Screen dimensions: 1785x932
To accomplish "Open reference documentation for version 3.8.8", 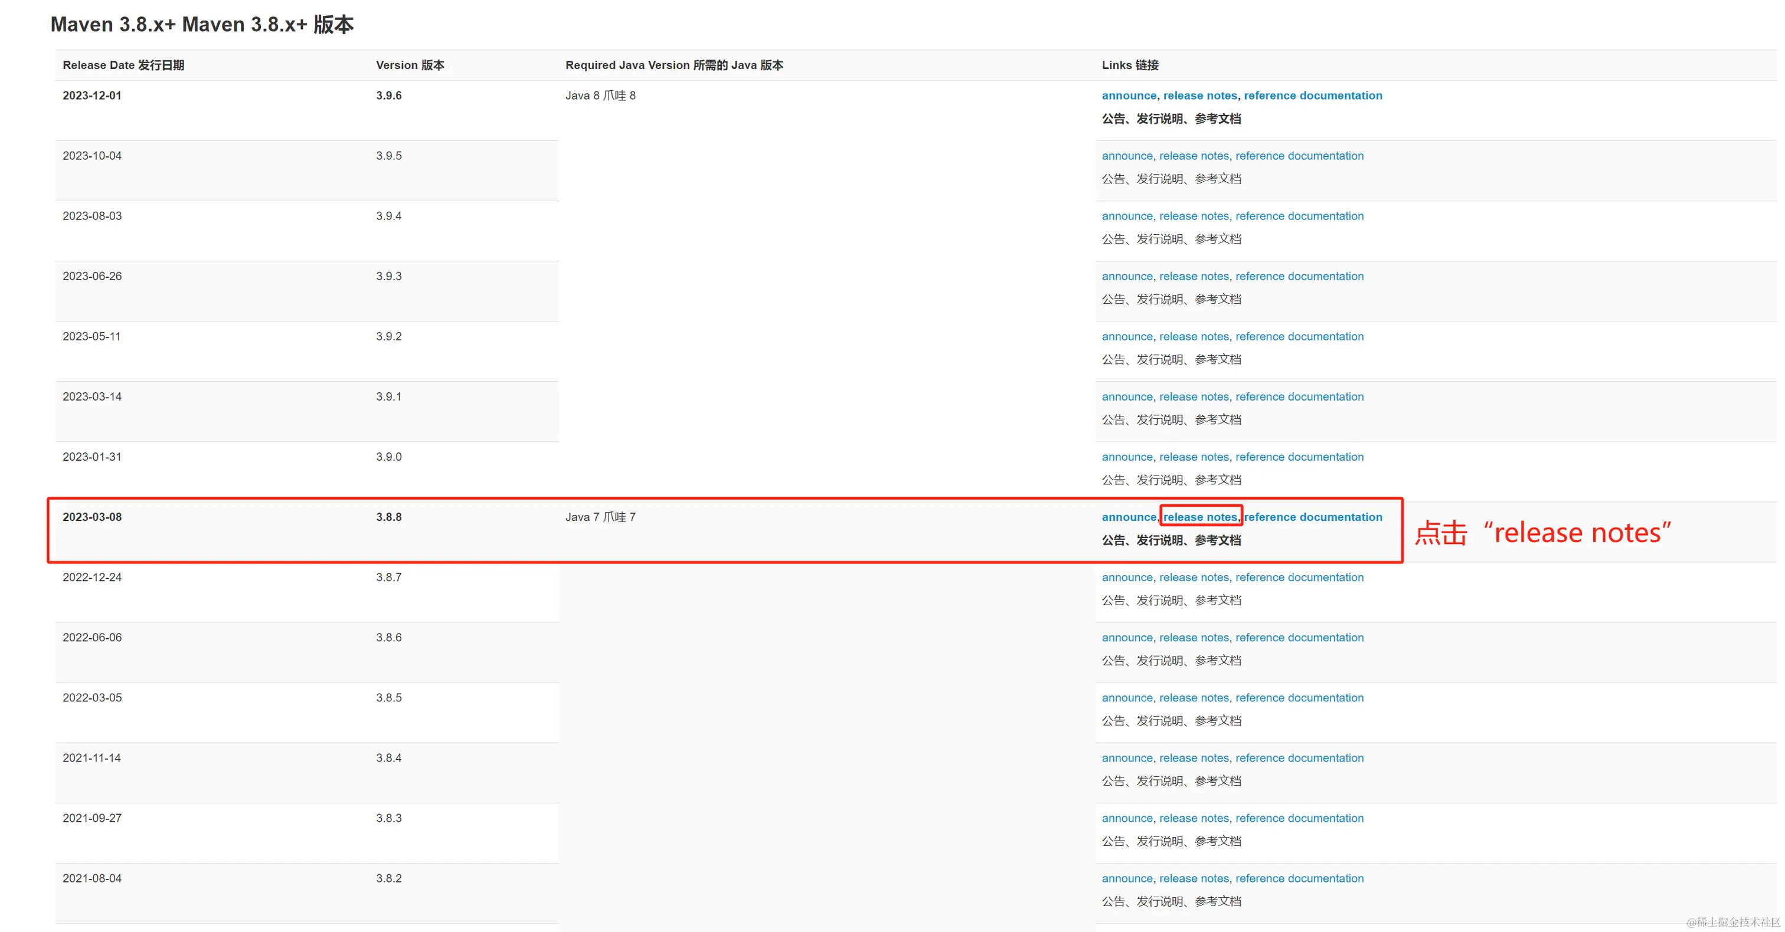I will click(1312, 517).
